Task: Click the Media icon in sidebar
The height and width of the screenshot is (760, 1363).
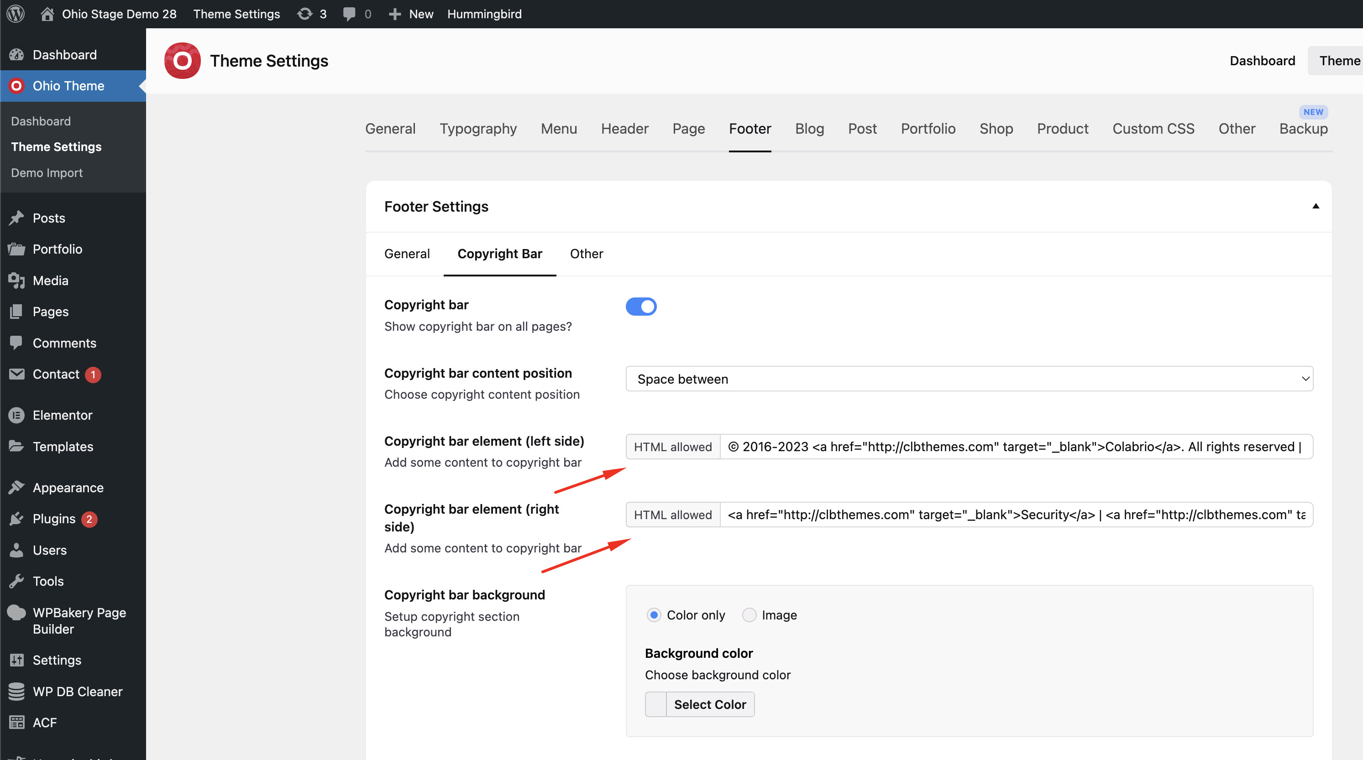Action: pyautogui.click(x=16, y=280)
